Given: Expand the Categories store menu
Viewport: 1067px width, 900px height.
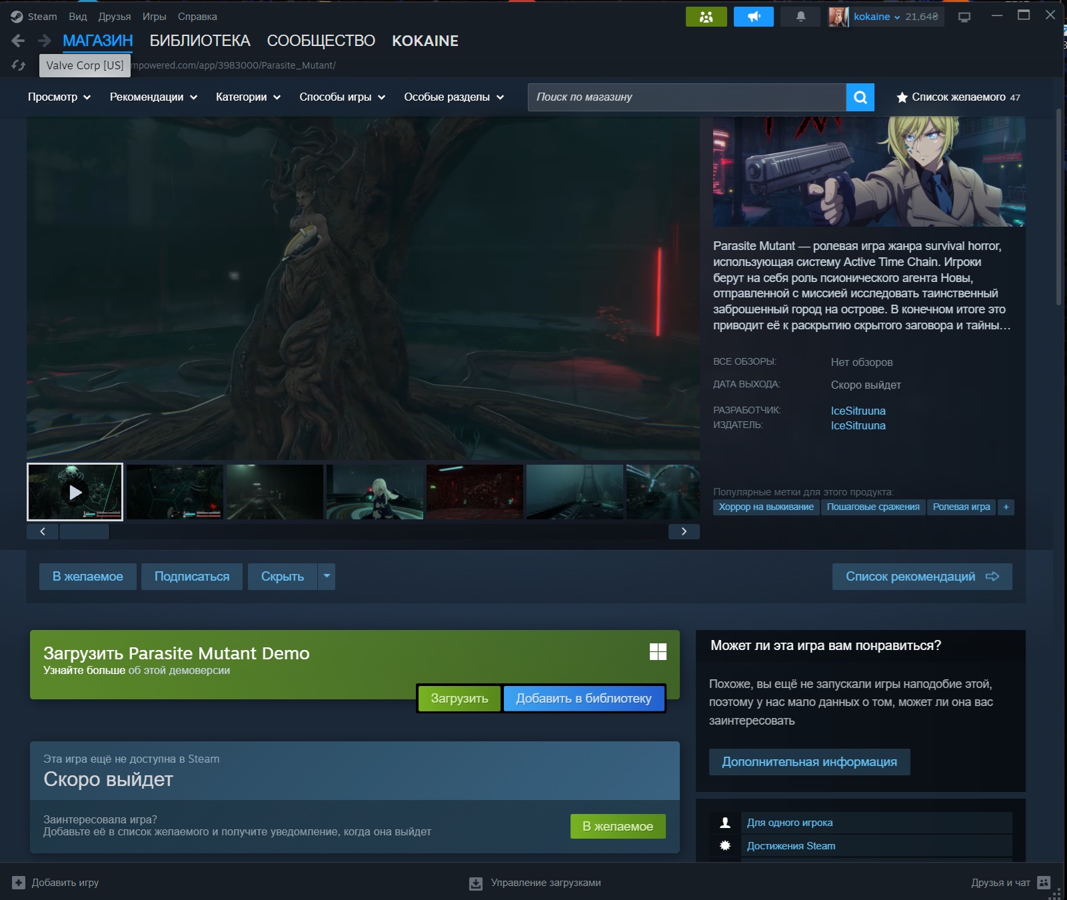Looking at the screenshot, I should [248, 97].
